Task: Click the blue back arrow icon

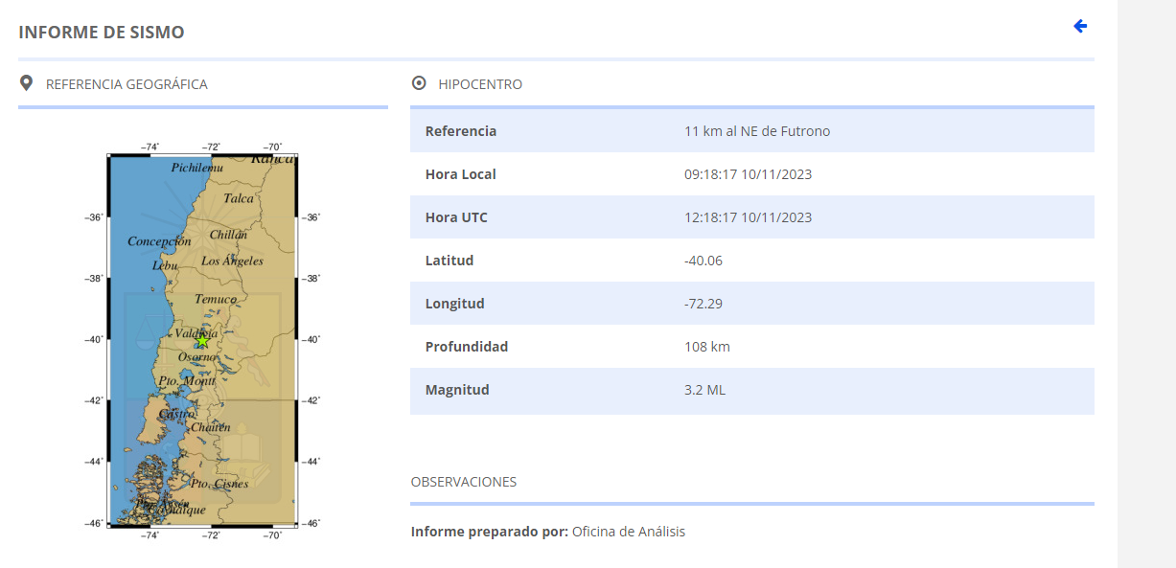Action: [1080, 26]
